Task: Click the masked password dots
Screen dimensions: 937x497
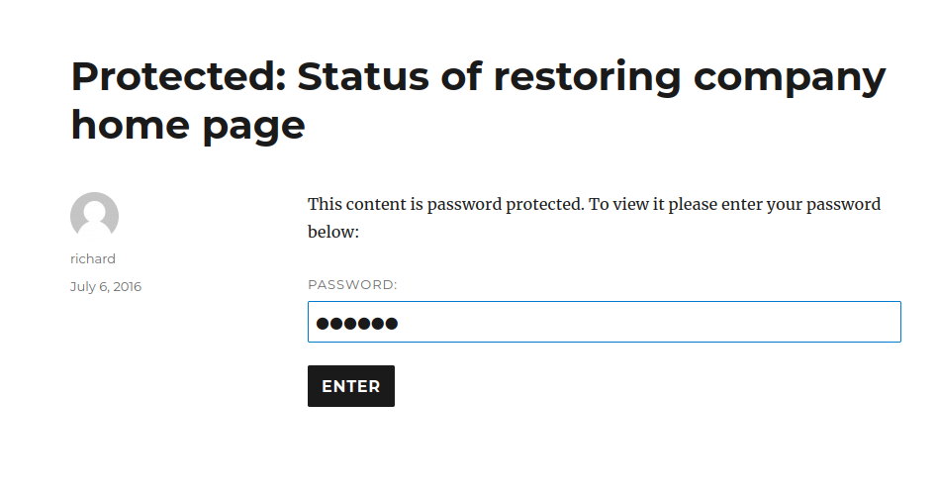Action: click(356, 324)
